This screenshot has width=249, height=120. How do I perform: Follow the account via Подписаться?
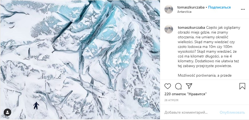click(x=219, y=7)
